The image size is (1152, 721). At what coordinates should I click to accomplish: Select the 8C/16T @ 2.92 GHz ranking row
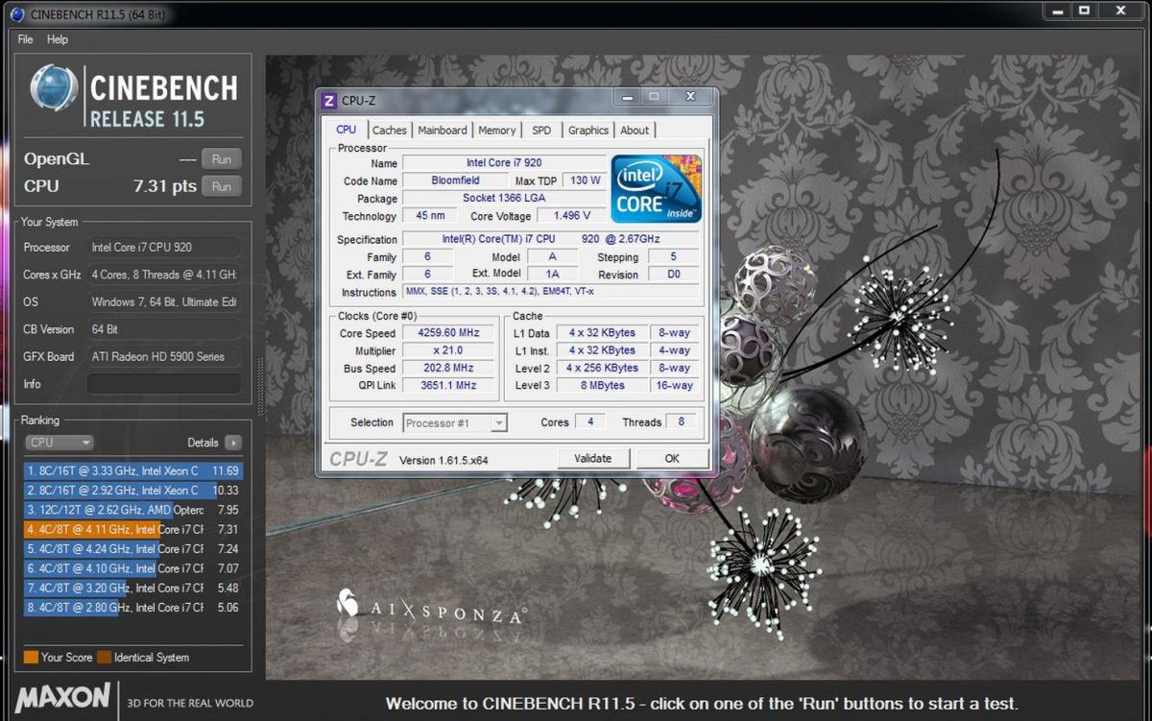[133, 490]
